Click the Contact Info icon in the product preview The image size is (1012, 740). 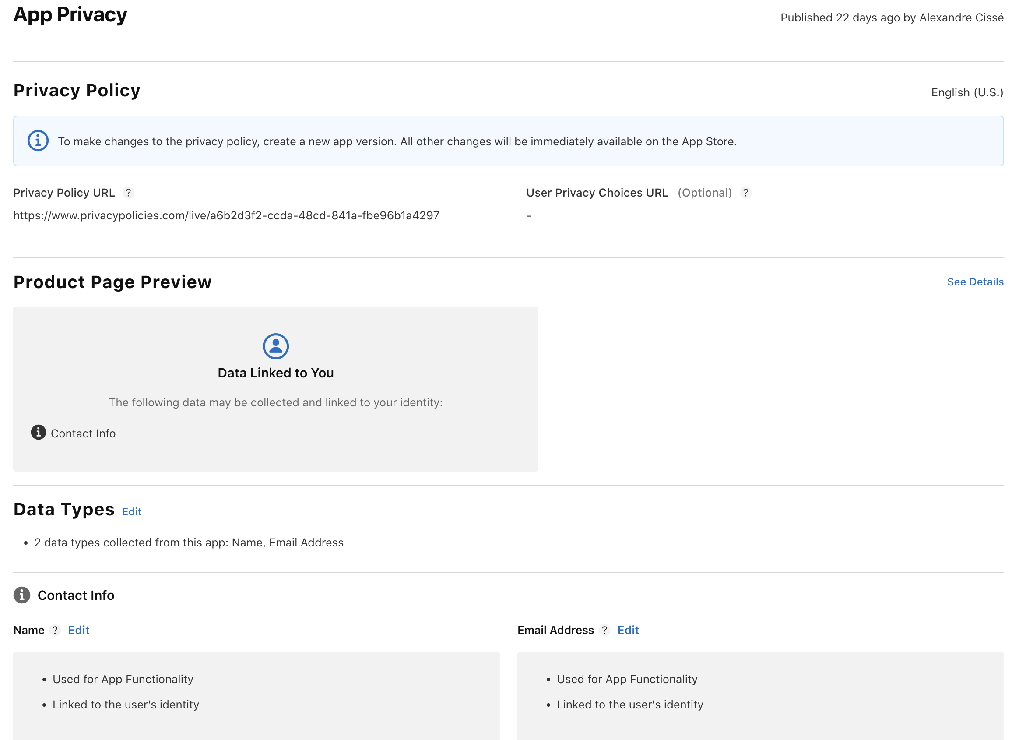38,433
